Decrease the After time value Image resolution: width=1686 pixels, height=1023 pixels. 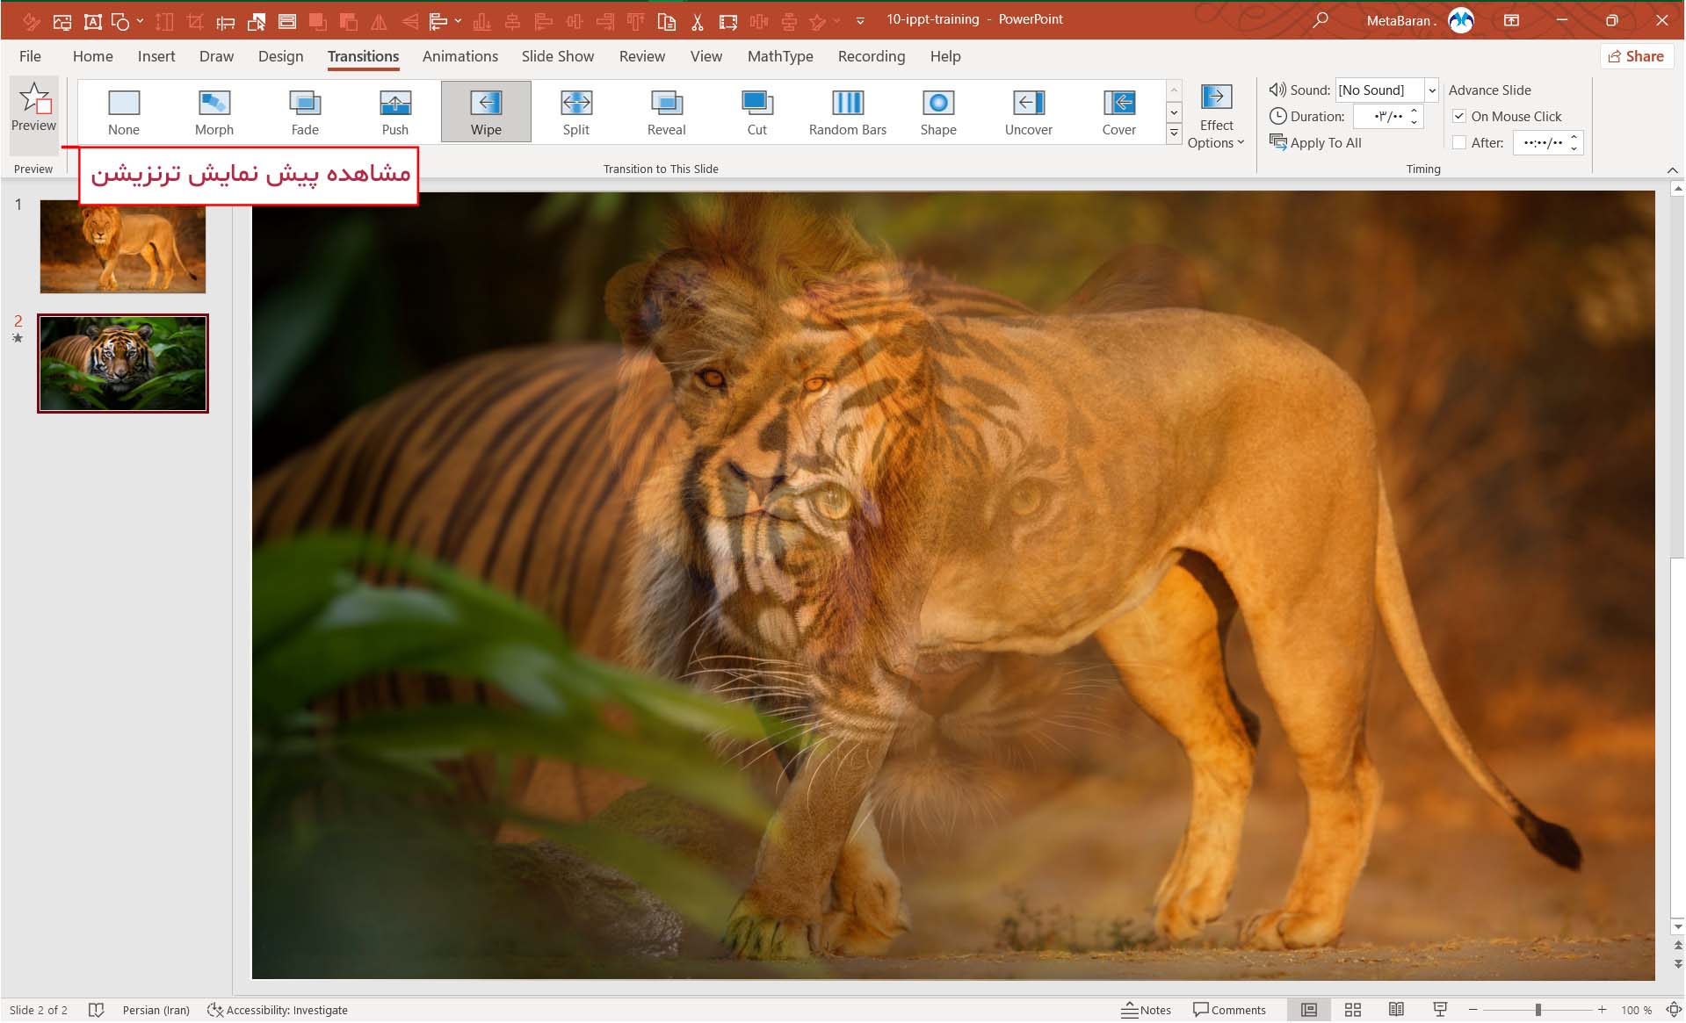1574,148
